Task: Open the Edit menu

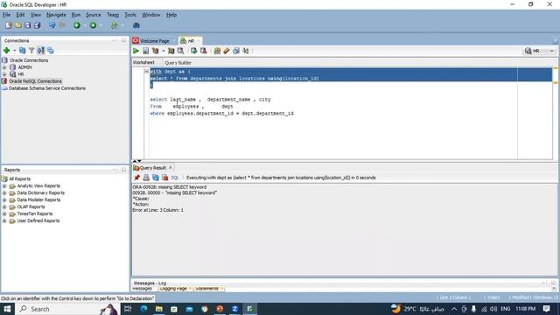Action: pyautogui.click(x=20, y=15)
